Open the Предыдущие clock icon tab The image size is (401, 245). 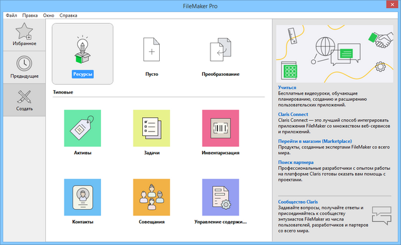tap(24, 67)
